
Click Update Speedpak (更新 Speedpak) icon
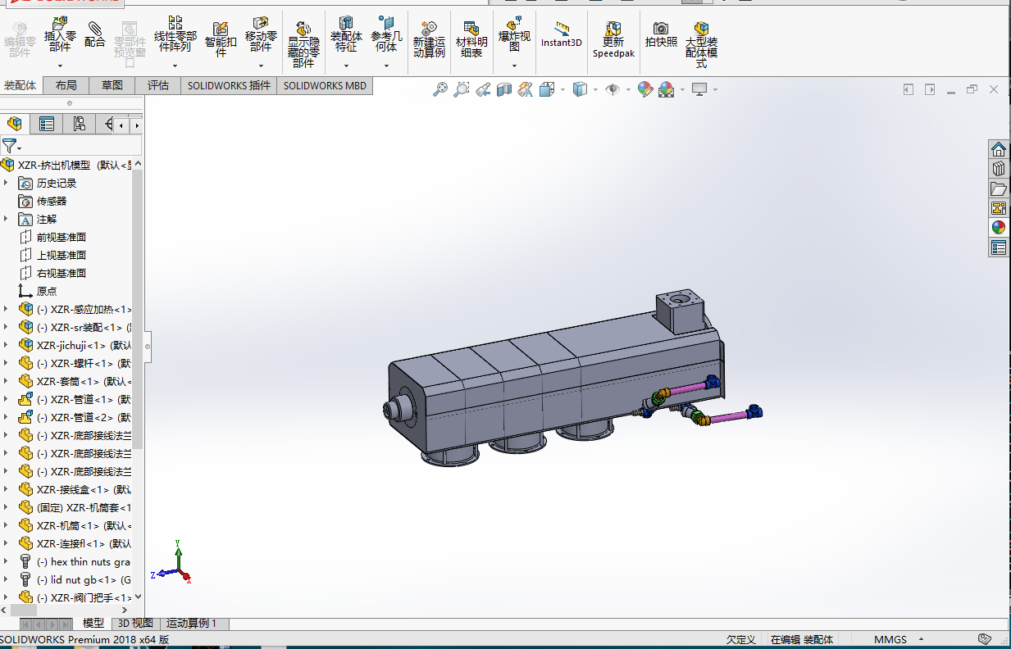pos(613,28)
